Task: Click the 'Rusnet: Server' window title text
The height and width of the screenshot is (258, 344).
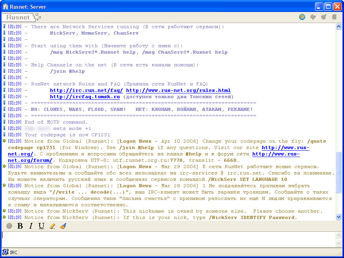Action: (x=28, y=7)
